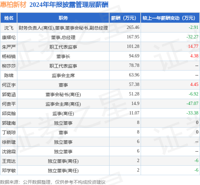Click the change value -6.92
Viewport: 200px width, 185px height.
193,94
